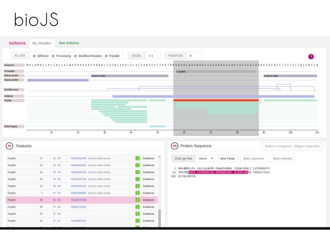Click the Mature protein track label
Viewport: 330px width, 248px height.
pos(14,76)
